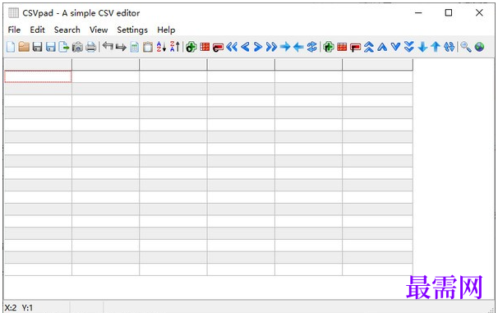The image size is (498, 313).
Task: Click the red grid icon before double-left arrows
Action: tap(205, 47)
